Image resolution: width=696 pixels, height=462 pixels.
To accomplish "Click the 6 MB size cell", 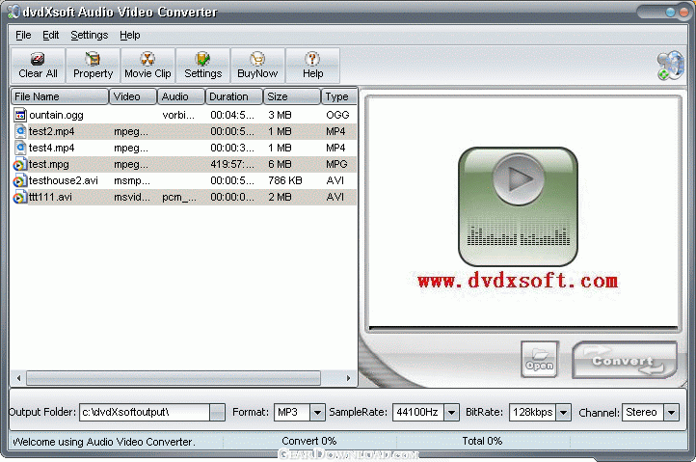I will tap(280, 164).
